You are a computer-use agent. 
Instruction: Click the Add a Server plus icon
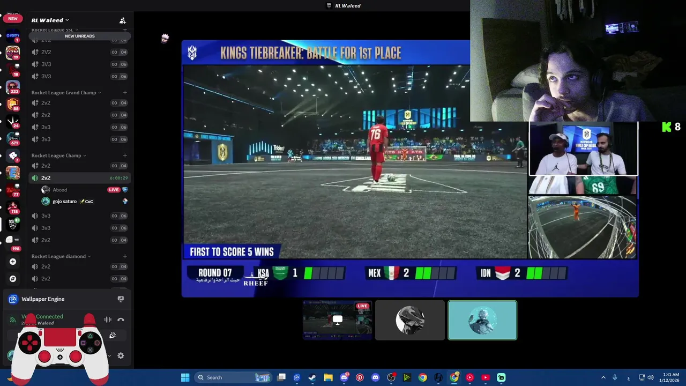[13, 262]
